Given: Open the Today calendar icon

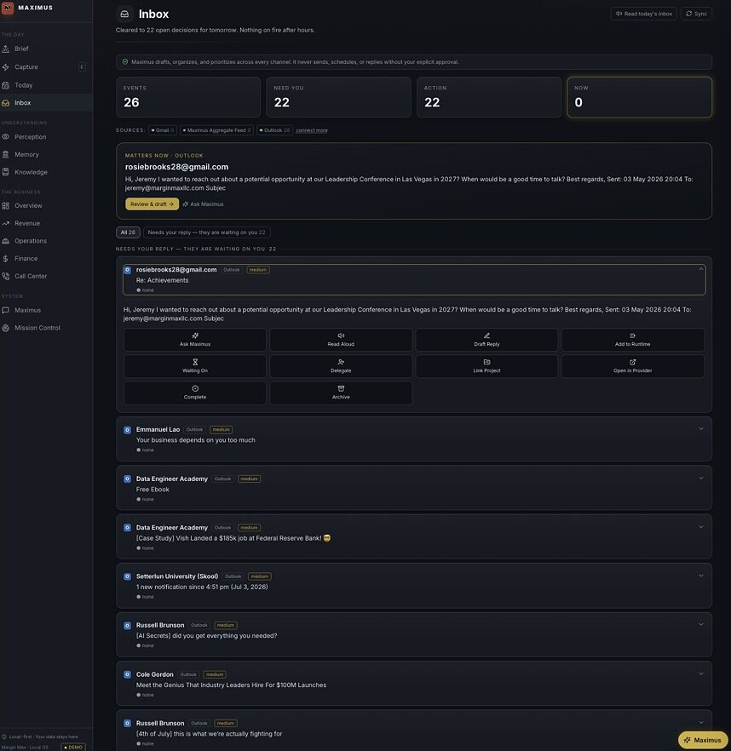Looking at the screenshot, I should (6, 85).
